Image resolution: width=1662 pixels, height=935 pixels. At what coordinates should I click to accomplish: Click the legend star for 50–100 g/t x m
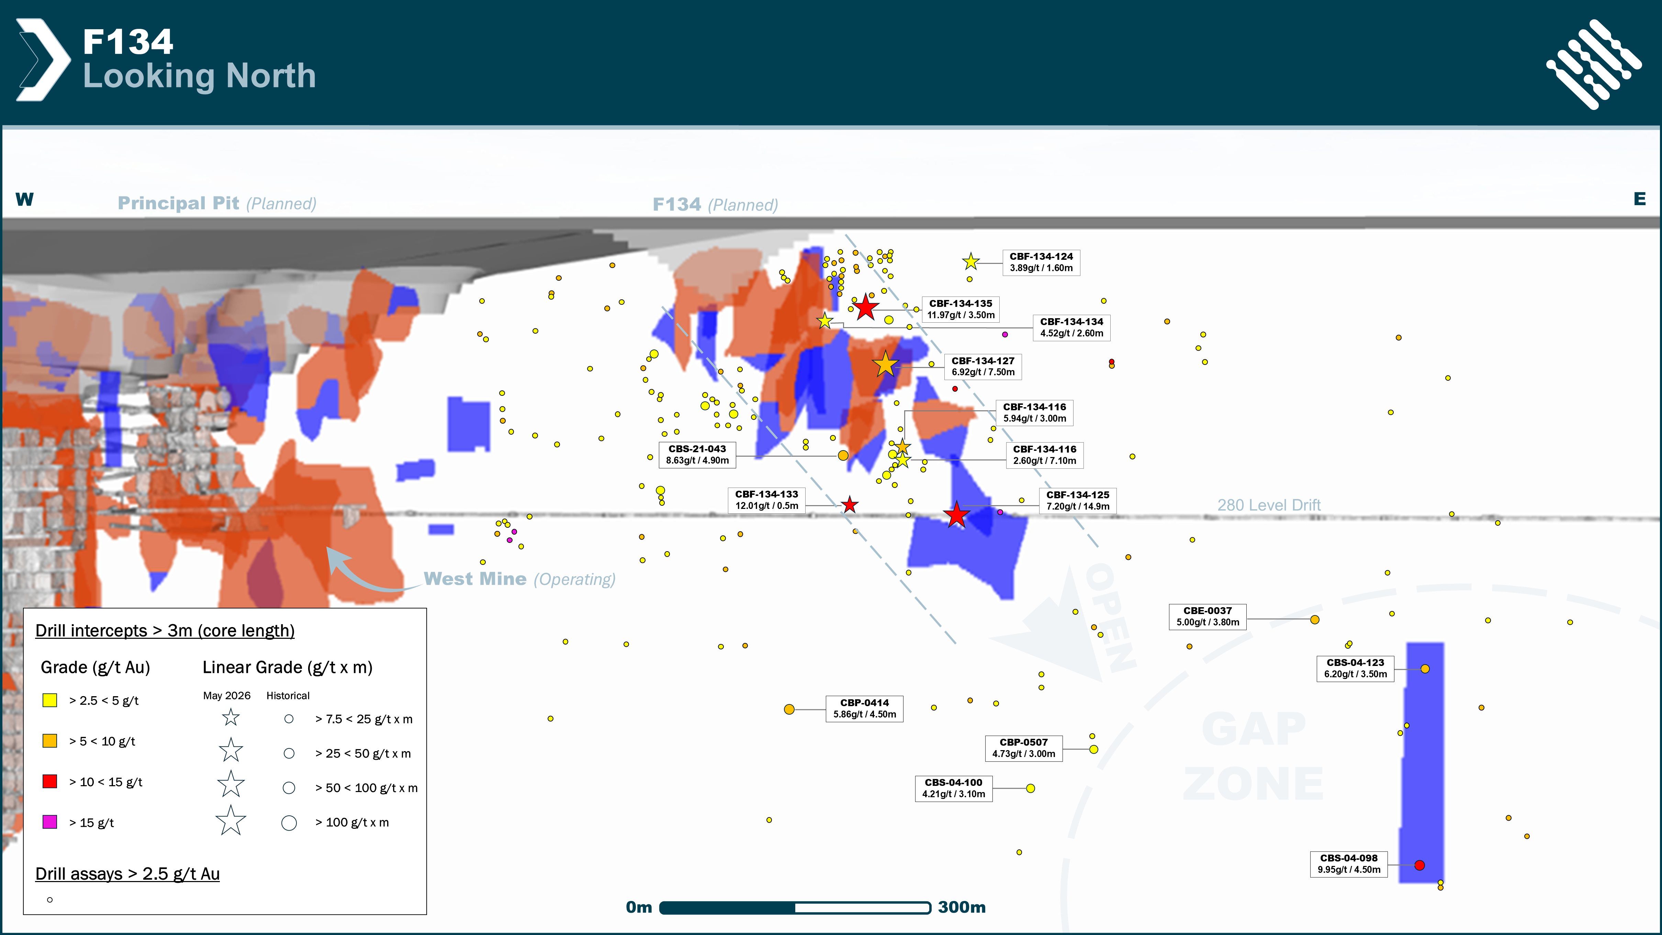230,784
